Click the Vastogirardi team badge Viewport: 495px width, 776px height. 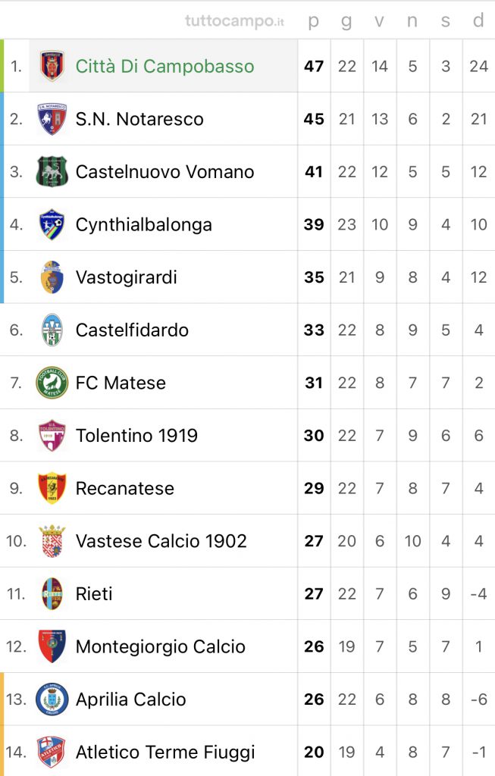[x=52, y=277]
